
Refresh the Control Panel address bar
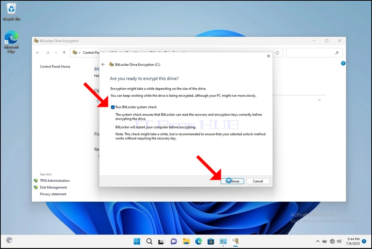pos(277,53)
